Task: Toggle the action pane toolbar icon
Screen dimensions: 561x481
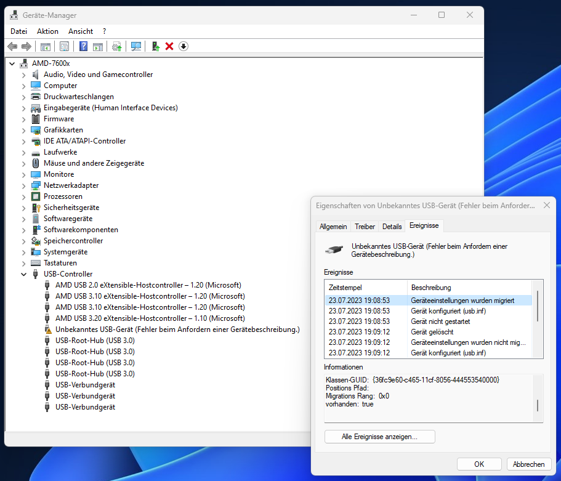Action: (x=98, y=47)
